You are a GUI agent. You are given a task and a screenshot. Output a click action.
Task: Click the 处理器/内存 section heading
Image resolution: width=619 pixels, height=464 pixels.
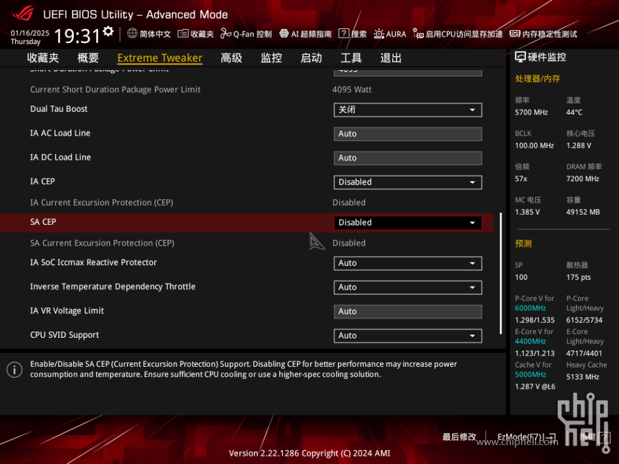[x=538, y=78]
